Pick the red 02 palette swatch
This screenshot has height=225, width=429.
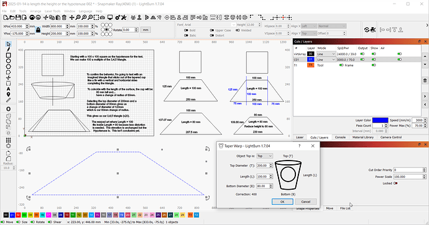(x=18, y=215)
